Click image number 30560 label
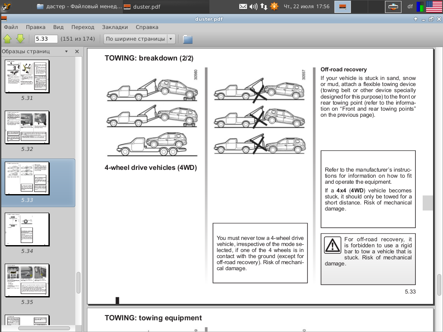 pyautogui.click(x=196, y=75)
